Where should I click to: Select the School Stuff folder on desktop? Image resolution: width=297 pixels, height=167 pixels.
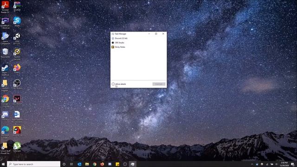point(5,148)
